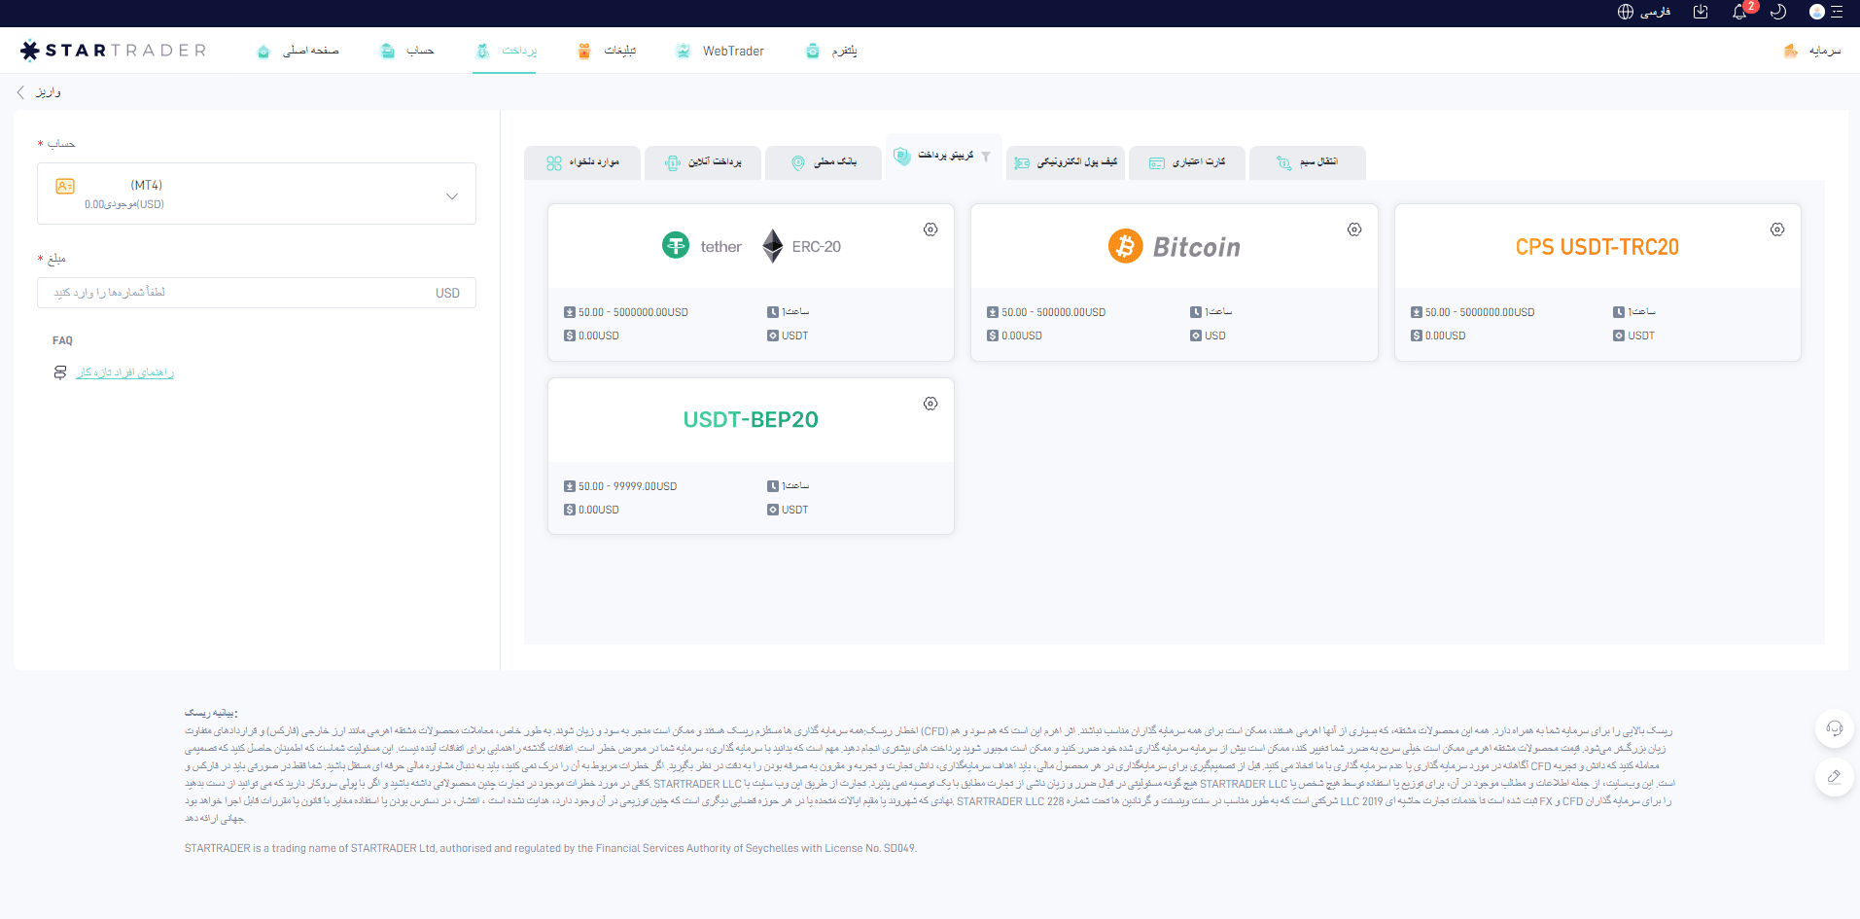This screenshot has height=919, width=1860.
Task: Toggle favorite icon on tether ERC-20 card
Action: 930,230
